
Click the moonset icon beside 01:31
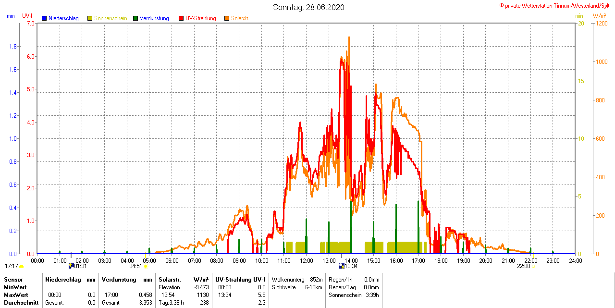point(71,266)
